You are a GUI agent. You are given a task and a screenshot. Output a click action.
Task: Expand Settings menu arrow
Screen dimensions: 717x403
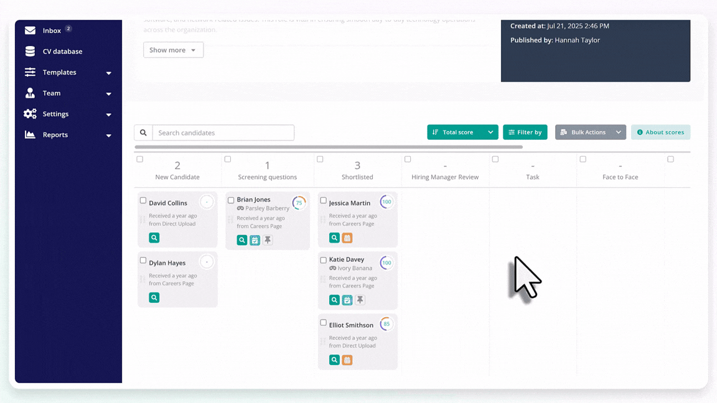[109, 114]
